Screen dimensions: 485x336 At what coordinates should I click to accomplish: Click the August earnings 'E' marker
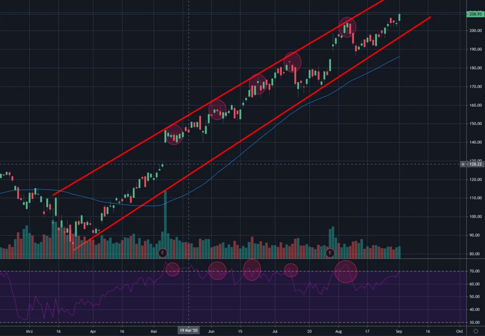coord(330,253)
